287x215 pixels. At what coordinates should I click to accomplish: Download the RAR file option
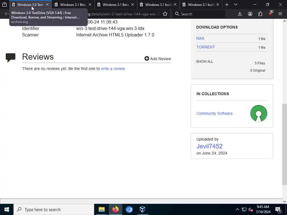point(200,38)
